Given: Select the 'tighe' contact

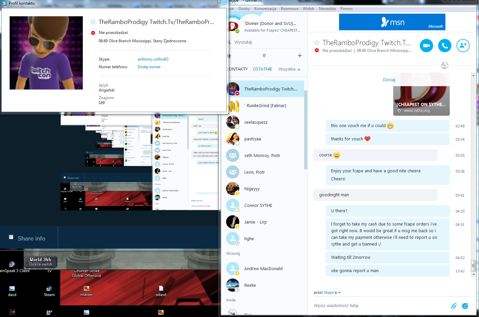Looking at the screenshot, I should click(x=265, y=239).
